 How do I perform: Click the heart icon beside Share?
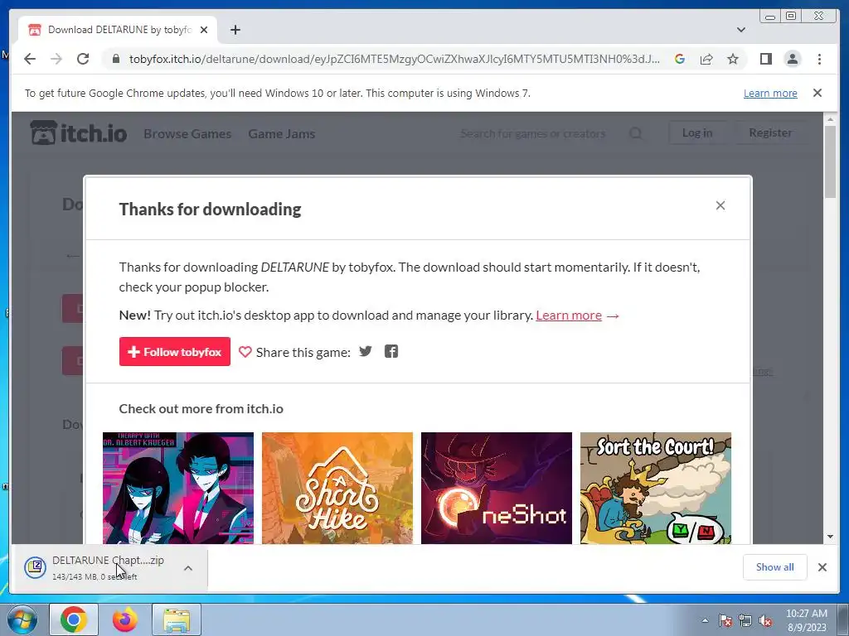coord(245,352)
